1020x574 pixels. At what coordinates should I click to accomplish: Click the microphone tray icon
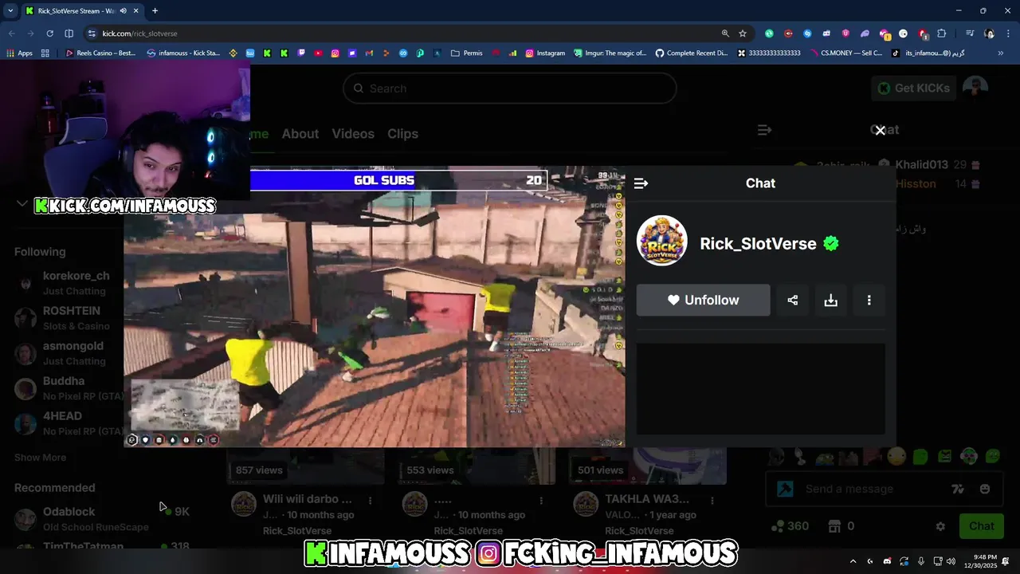pyautogui.click(x=921, y=561)
